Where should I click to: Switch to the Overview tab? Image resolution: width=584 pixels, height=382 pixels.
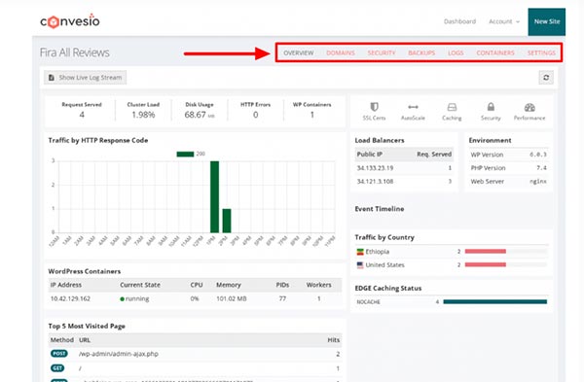point(299,52)
